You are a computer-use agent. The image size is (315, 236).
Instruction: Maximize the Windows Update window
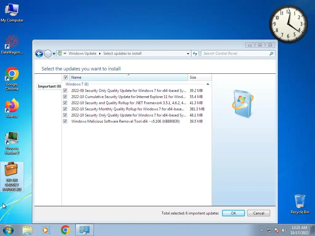tap(260, 45)
